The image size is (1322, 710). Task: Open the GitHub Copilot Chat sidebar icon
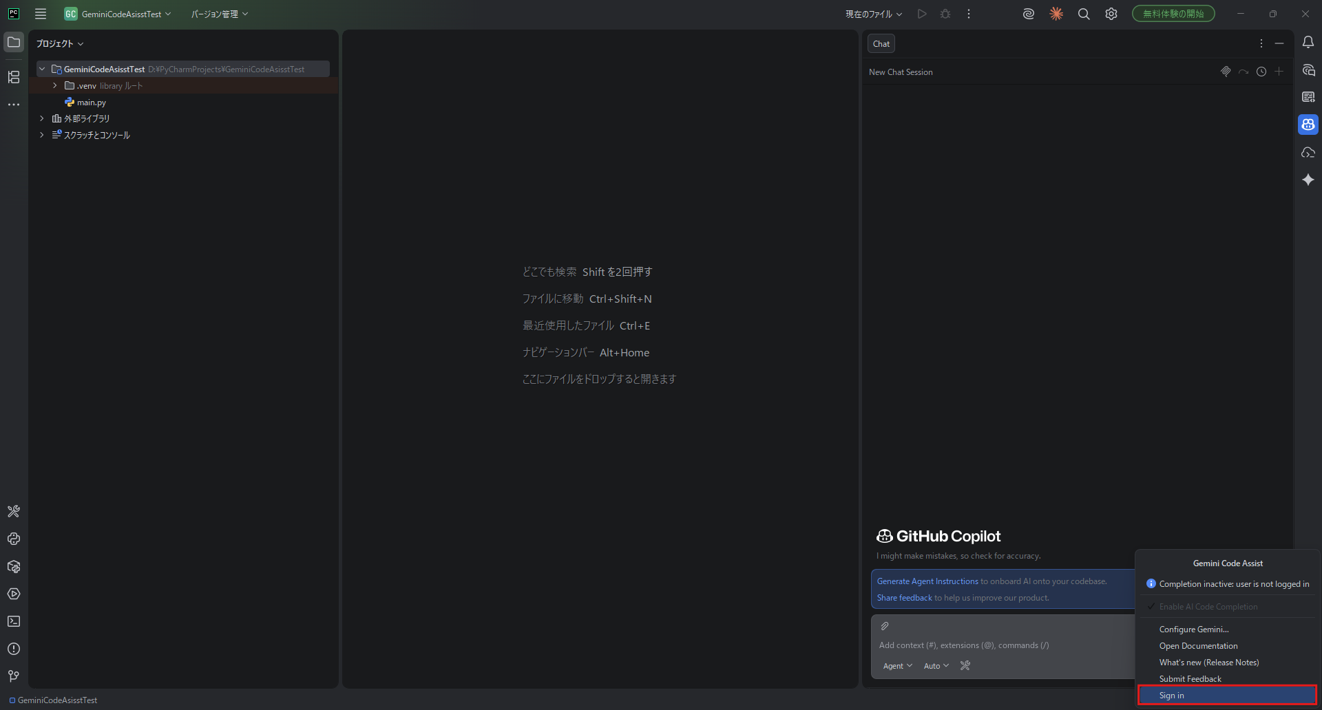point(1308,125)
